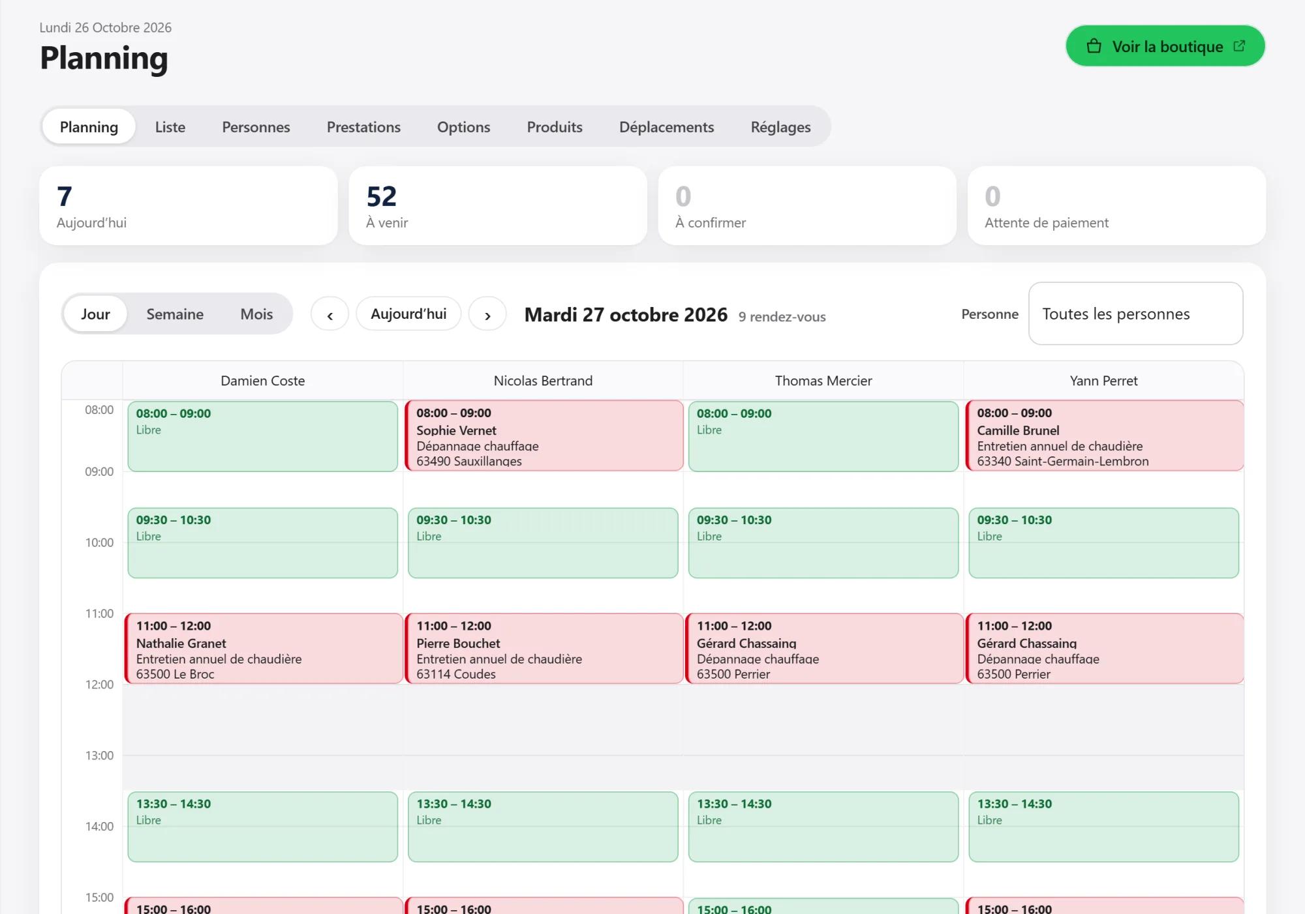Click the external link icon beside Voir la boutique
The width and height of the screenshot is (1305, 914).
click(x=1239, y=46)
